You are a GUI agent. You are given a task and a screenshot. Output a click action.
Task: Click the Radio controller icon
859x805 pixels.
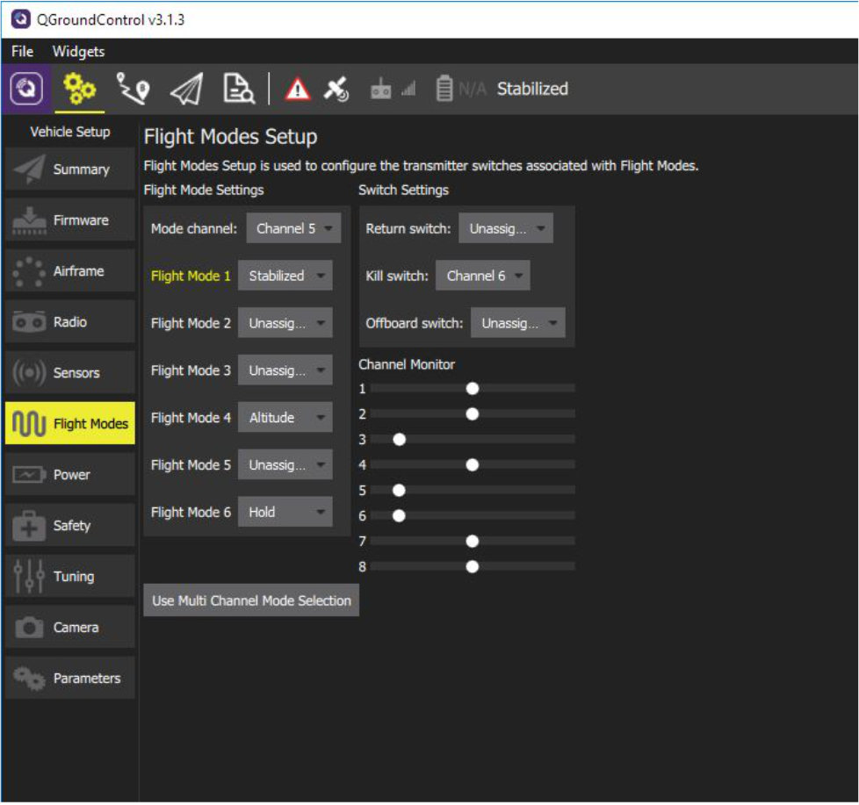pos(29,322)
